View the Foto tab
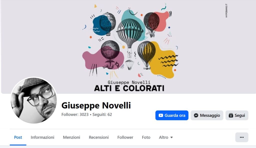Viewport: 256px width, 148px height. 146,138
